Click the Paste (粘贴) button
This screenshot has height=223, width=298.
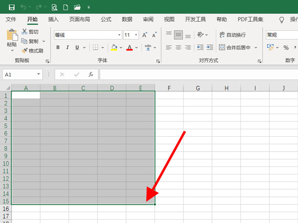pos(11,39)
